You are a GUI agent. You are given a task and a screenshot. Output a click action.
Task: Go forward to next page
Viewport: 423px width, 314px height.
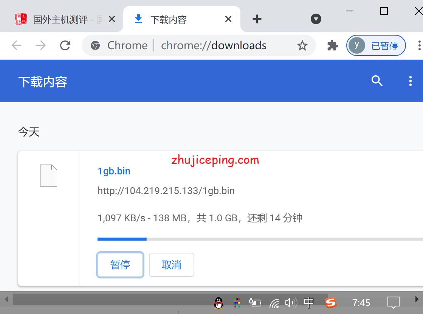point(41,45)
